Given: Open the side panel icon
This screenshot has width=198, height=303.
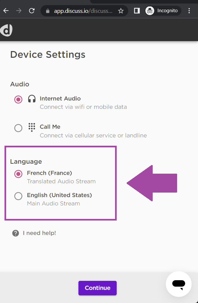Looking at the screenshot, I should [137, 11].
